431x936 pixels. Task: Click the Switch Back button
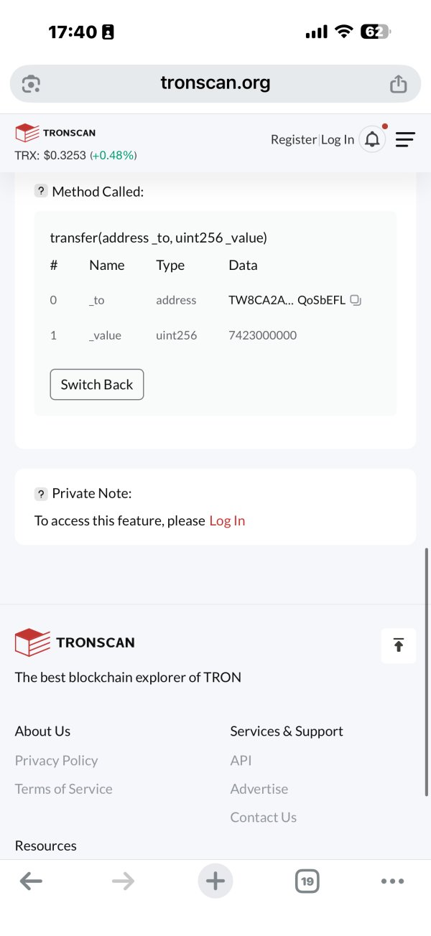(x=97, y=384)
